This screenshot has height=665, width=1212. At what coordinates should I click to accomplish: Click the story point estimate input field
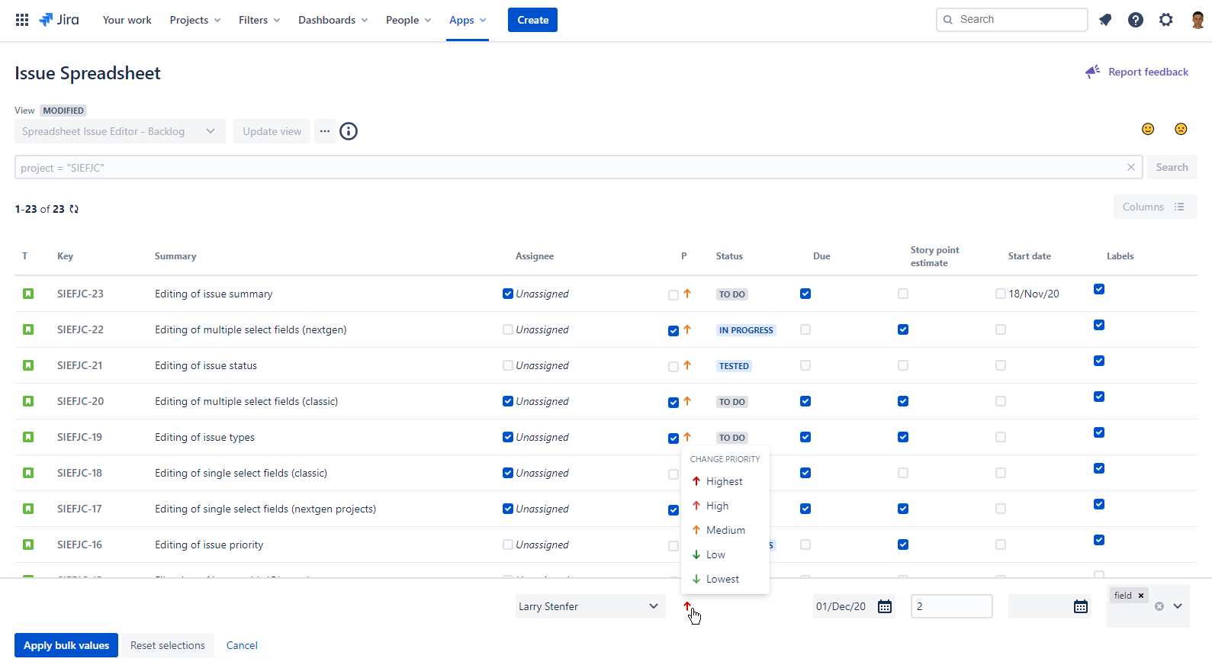[952, 606]
